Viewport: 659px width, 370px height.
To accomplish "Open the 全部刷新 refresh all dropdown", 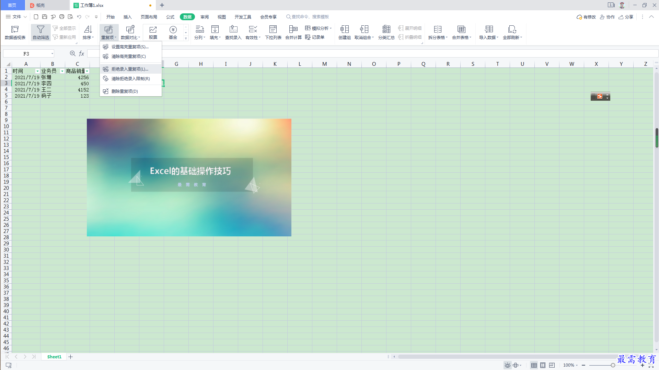I will 512,33.
